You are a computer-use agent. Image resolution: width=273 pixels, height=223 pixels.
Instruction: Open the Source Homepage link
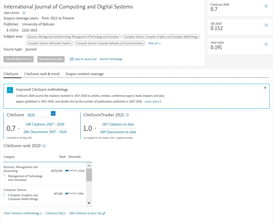[111, 59]
